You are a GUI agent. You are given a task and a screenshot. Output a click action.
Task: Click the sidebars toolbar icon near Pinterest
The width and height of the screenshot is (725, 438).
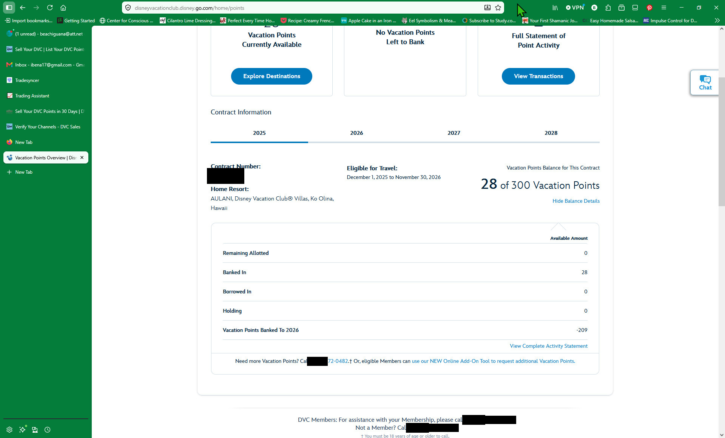[635, 8]
